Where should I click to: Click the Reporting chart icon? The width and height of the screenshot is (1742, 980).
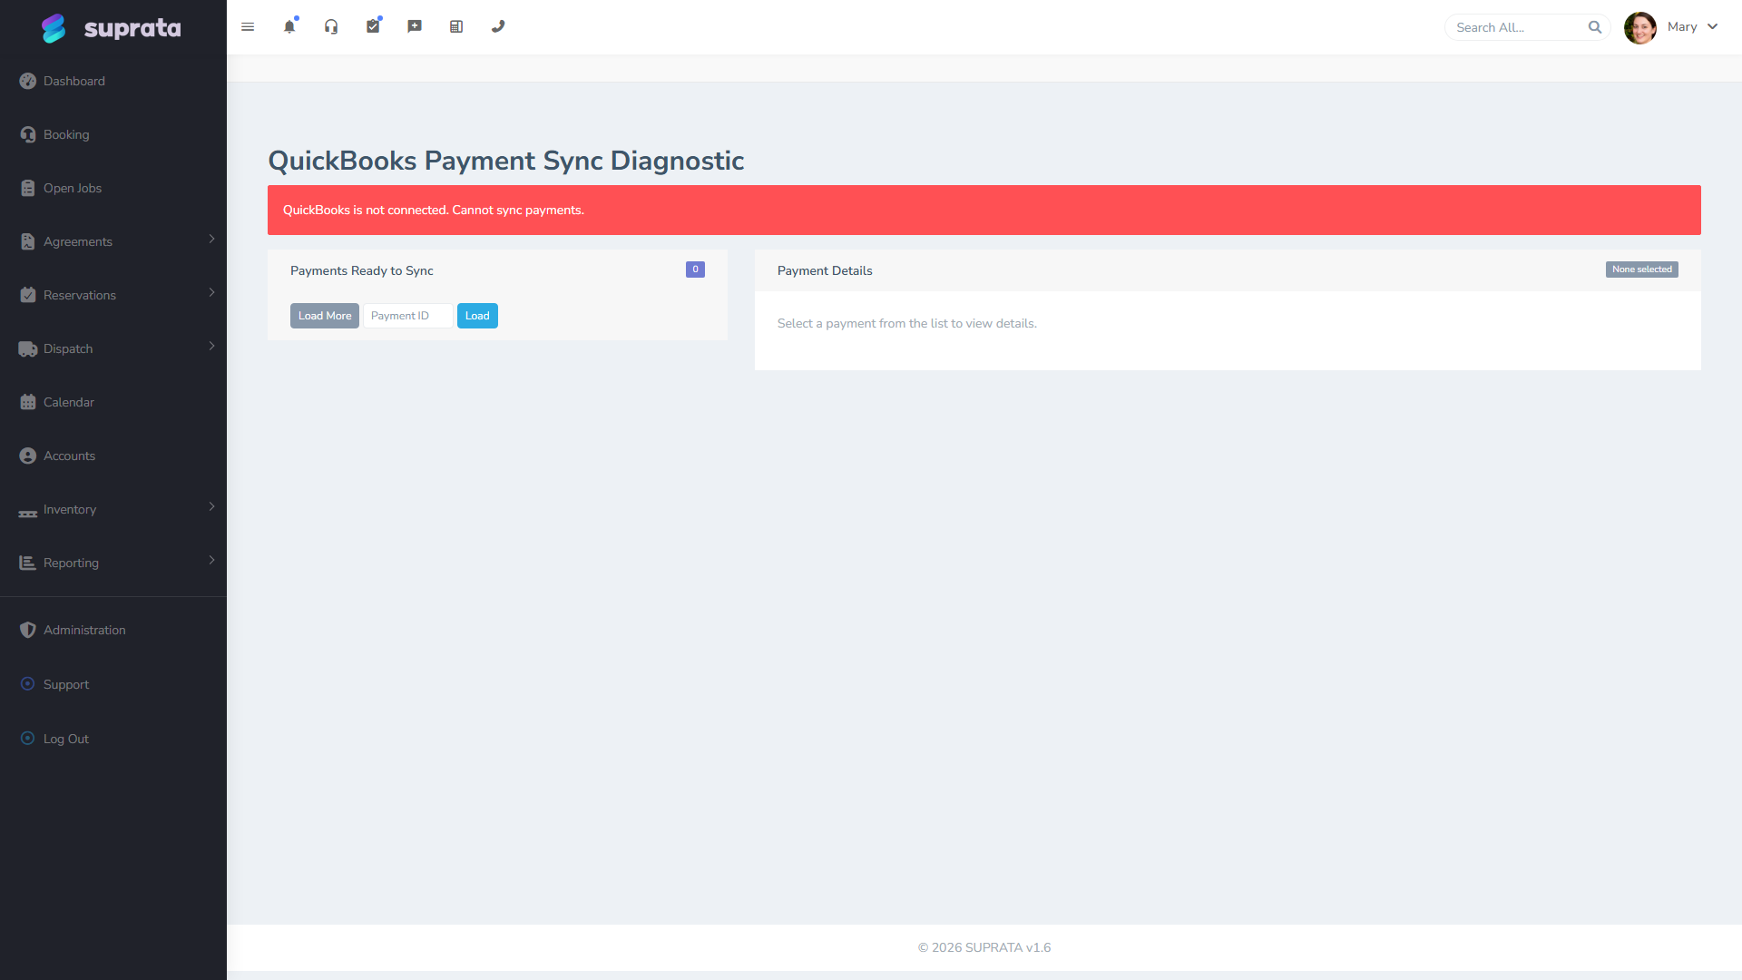(28, 563)
